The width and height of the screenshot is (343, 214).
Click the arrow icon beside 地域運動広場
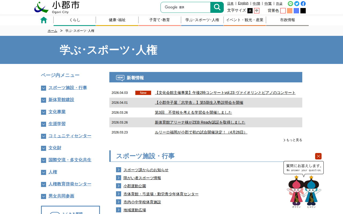[119, 210]
